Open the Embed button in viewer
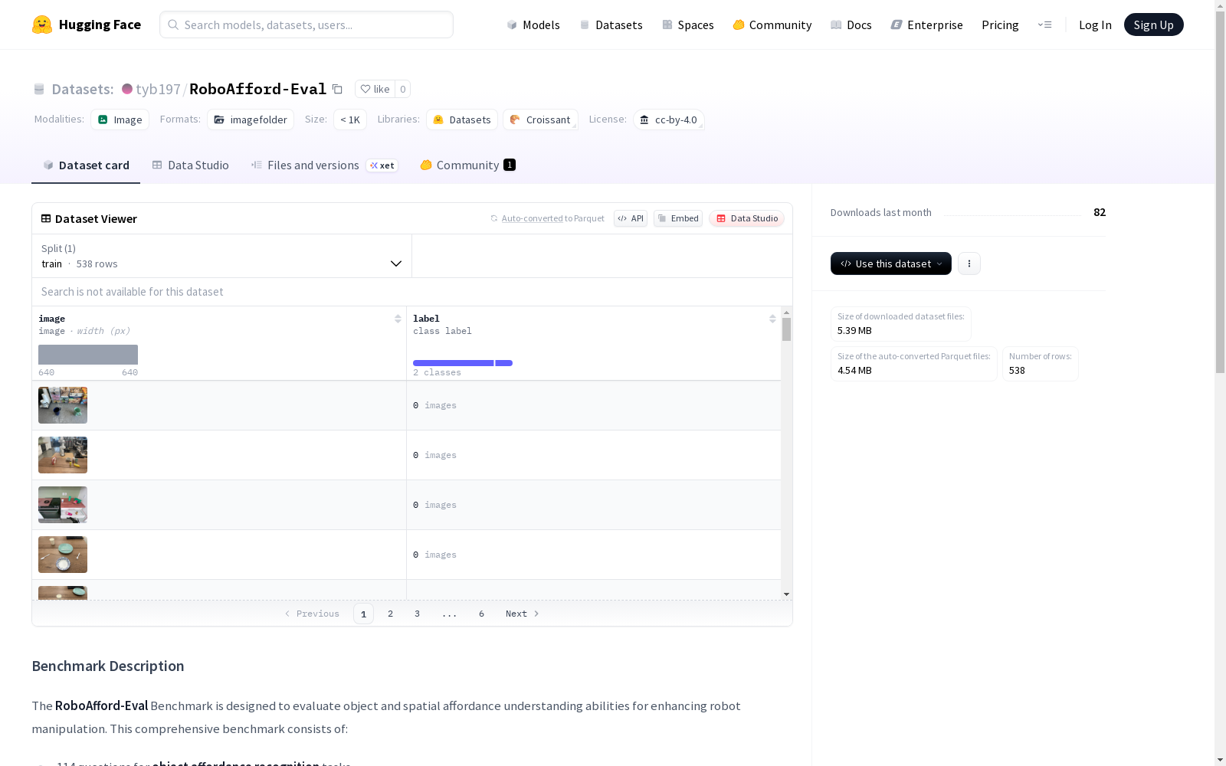This screenshot has width=1226, height=766. pos(678,218)
